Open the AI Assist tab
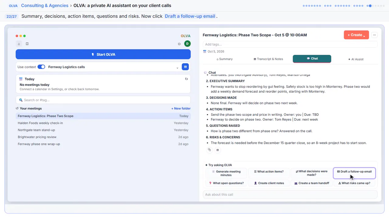 pyautogui.click(x=356, y=59)
